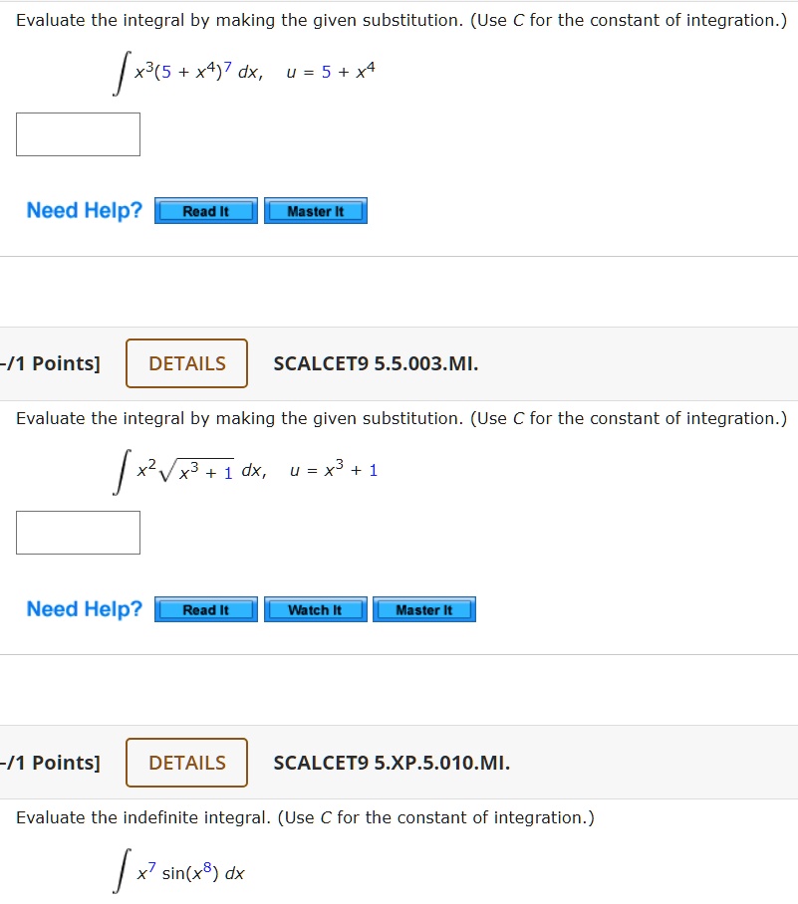Click the answer box below the square root integral
The image size is (798, 904).
77,533
